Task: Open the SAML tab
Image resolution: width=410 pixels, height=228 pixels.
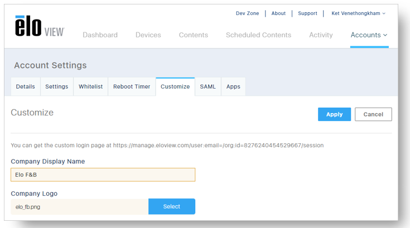Action: coord(208,87)
